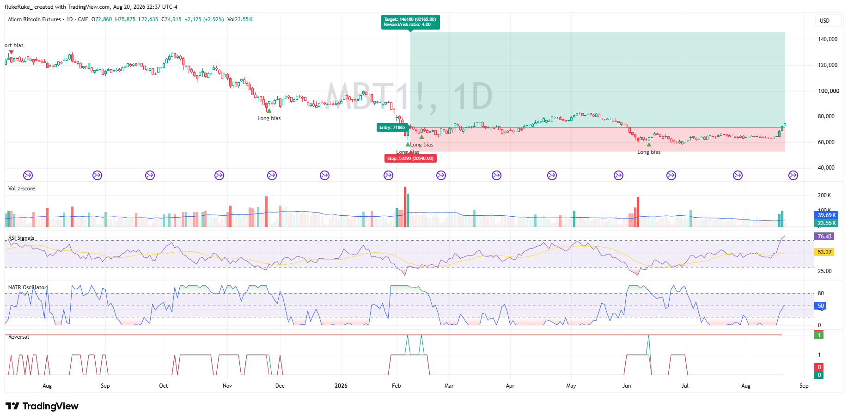Click the rollover marker icon before Oct
The width and height of the screenshot is (848, 420).
pos(150,175)
